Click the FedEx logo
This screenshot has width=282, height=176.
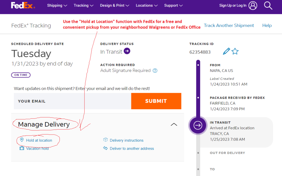pos(23,5)
